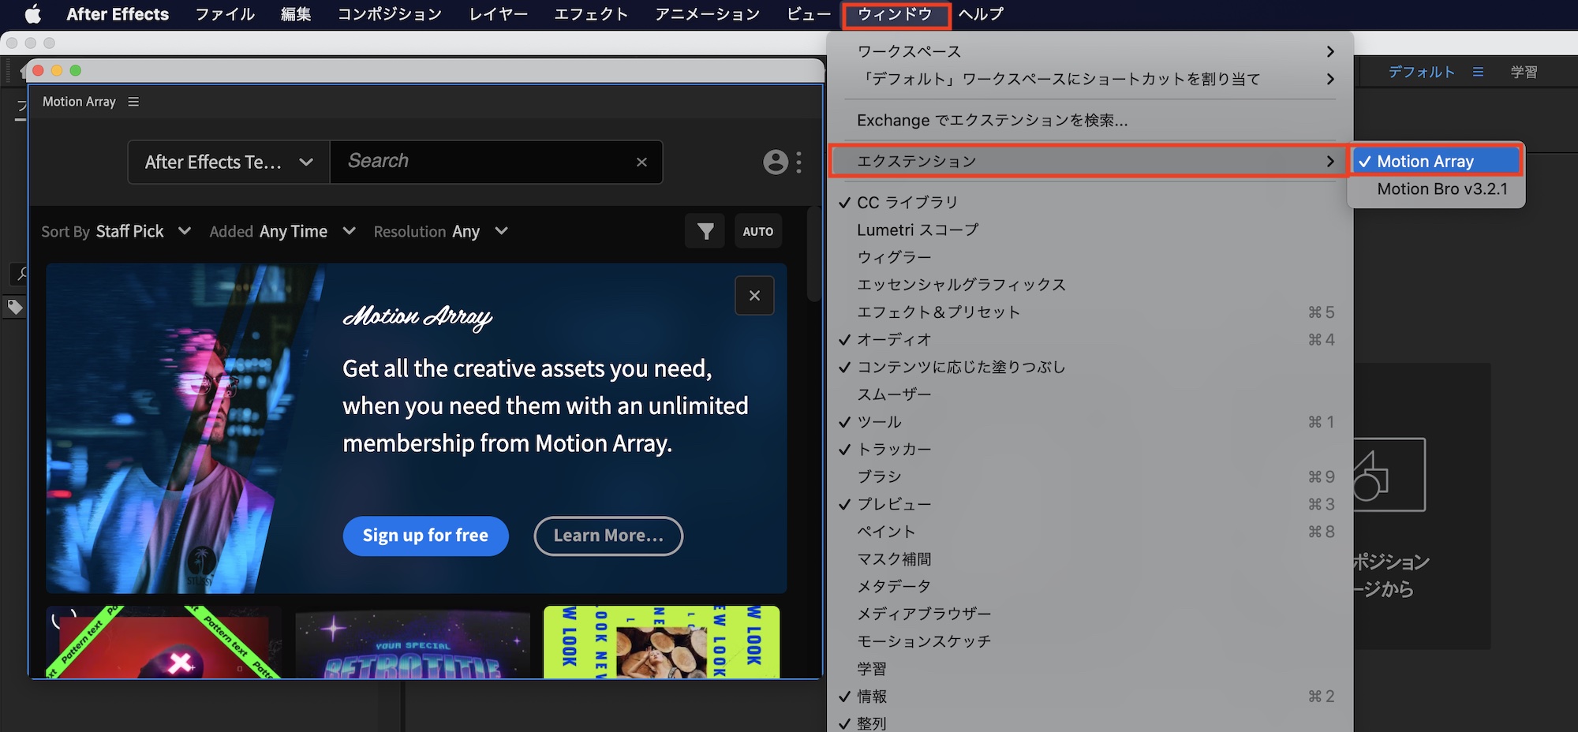Open the コンポジション menu
This screenshot has width=1578, height=732.
390,14
